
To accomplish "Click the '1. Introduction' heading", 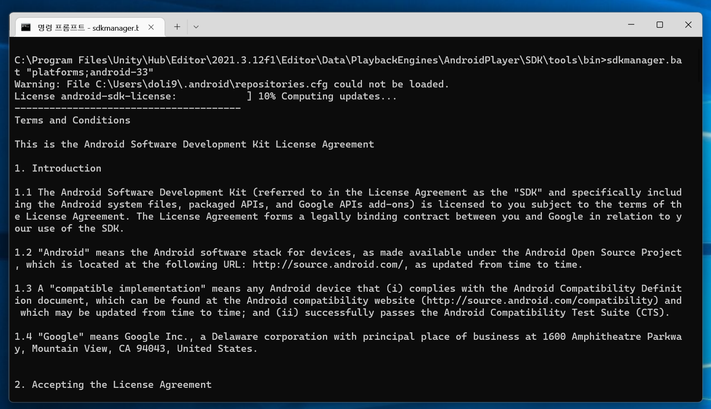I will pos(58,168).
